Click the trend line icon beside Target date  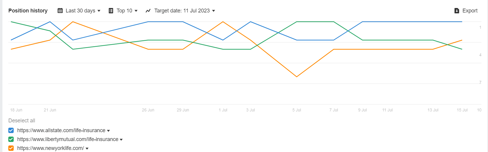148,11
